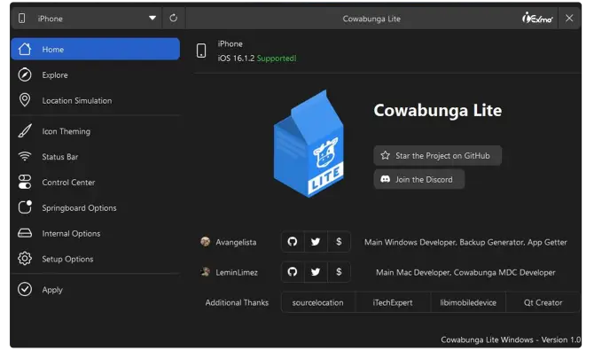Screen dimensions: 594x351
Task: Open LeminLimez's Twitter profile
Action: click(316, 272)
